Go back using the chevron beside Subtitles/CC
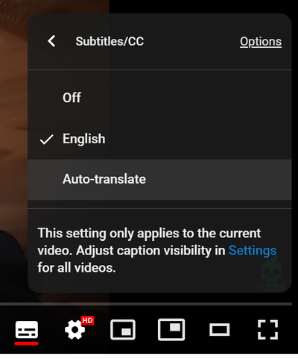 pos(51,41)
